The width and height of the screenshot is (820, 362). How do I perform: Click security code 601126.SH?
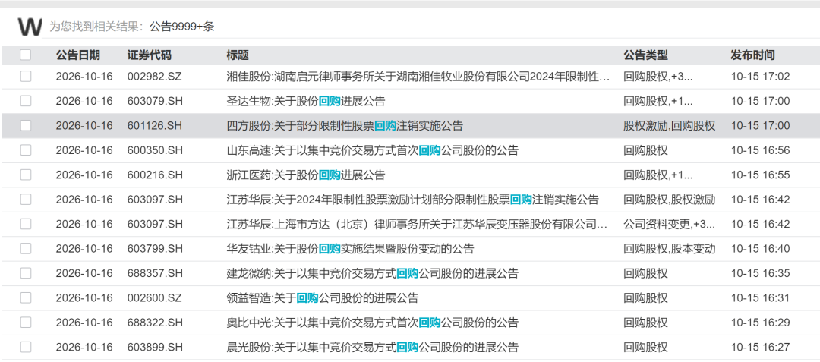155,126
